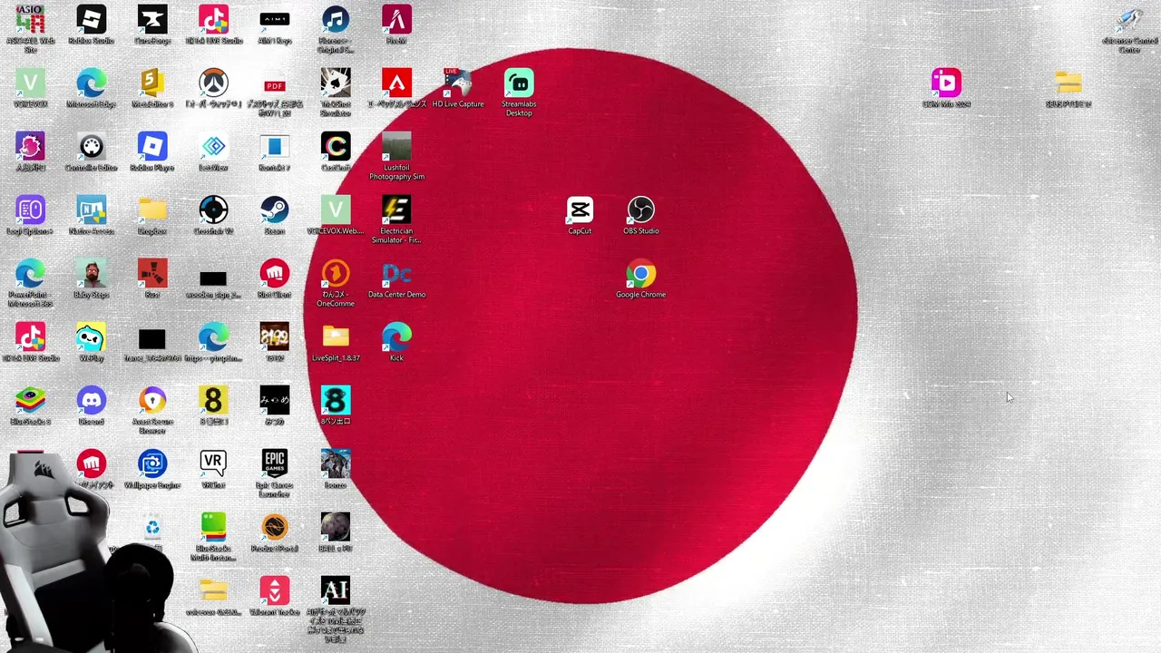Select the Crosshair V2 icon
This screenshot has width=1161, height=653.
(213, 210)
